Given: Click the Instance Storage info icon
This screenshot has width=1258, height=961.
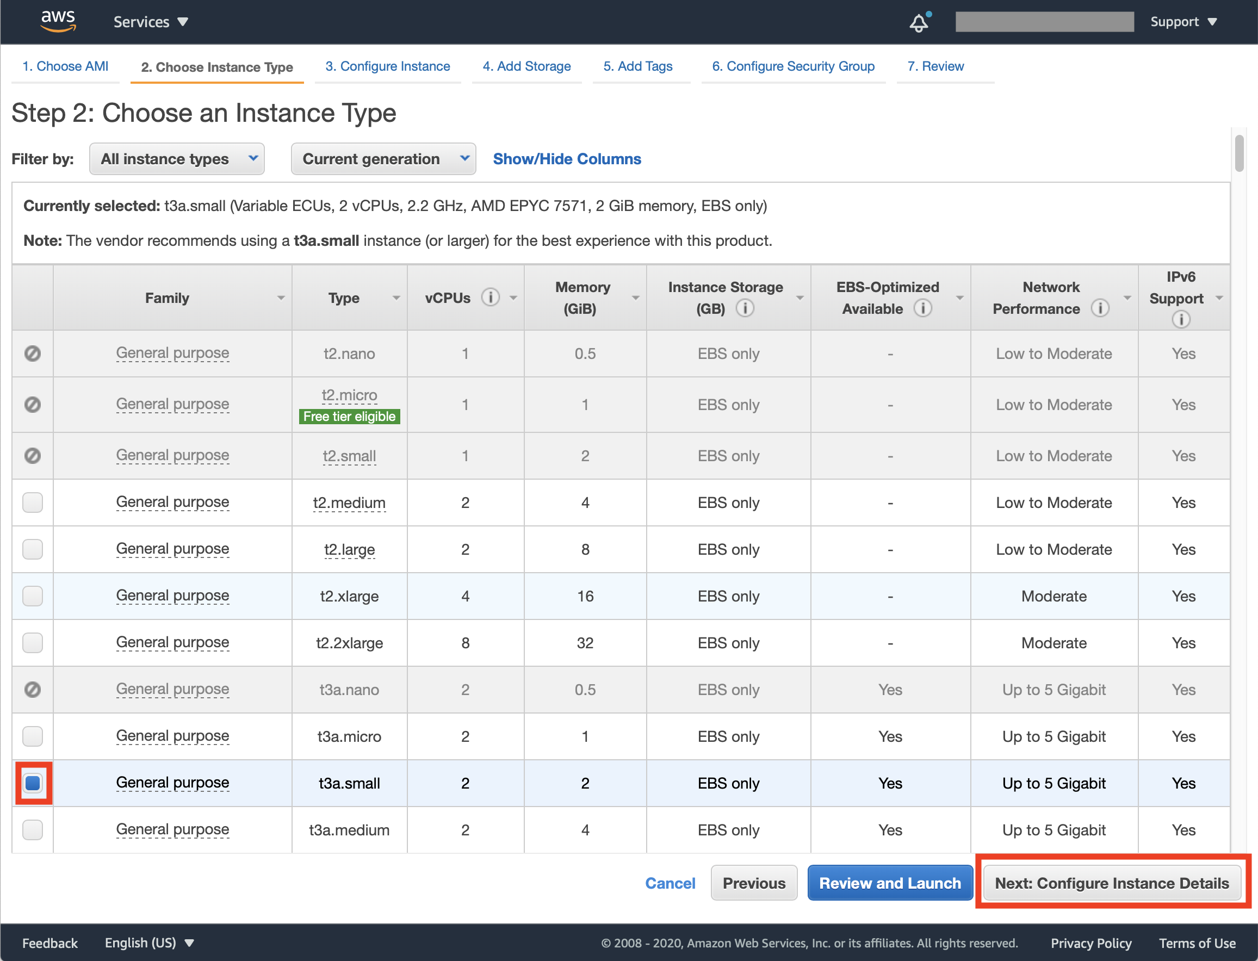Looking at the screenshot, I should coord(744,308).
